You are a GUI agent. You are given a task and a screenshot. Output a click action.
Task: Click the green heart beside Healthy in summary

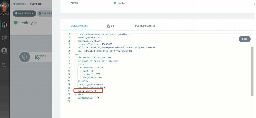tap(115, 3)
